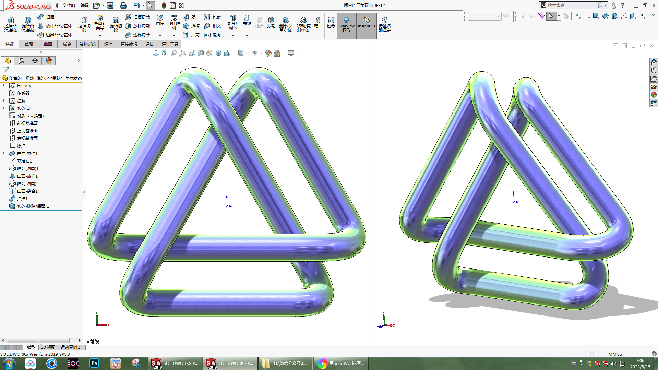Toggle the rebuild traffic light icon
658x370 pixels.
[x=164, y=5]
